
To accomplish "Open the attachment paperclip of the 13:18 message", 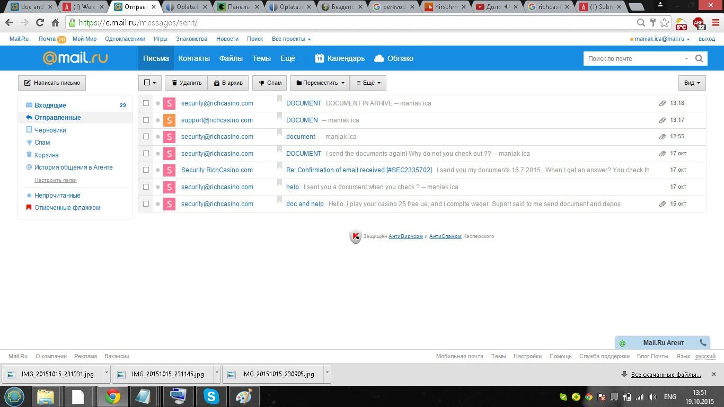I will point(662,103).
